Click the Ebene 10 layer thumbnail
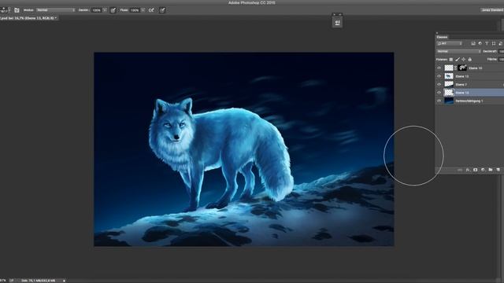Viewport: 504px width, 283px height. [449, 68]
